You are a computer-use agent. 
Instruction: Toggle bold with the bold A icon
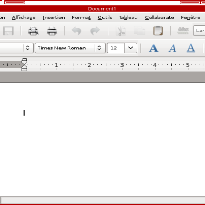(154, 48)
